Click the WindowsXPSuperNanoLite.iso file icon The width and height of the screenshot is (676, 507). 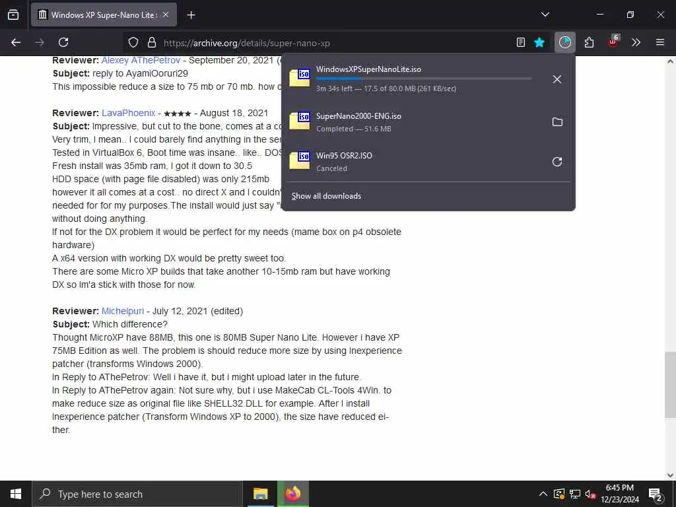(300, 78)
